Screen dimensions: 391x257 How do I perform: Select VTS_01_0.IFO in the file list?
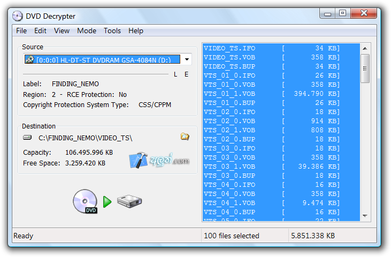(x=281, y=75)
